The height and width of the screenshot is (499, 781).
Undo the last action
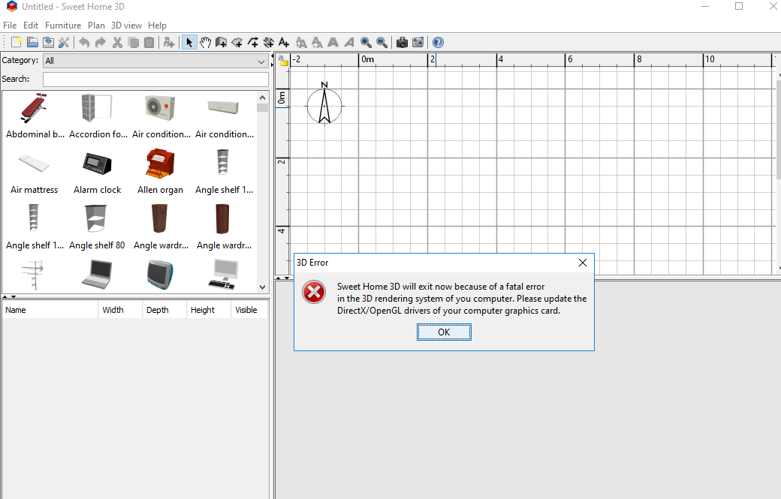84,43
